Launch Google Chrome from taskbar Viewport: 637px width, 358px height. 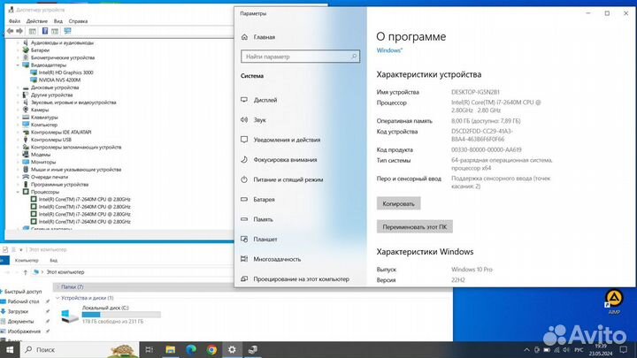point(211,349)
